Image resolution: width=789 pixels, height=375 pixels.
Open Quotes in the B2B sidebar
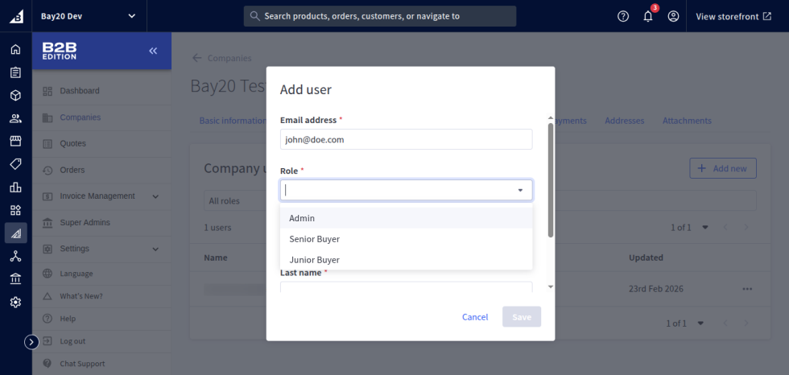[x=72, y=143]
